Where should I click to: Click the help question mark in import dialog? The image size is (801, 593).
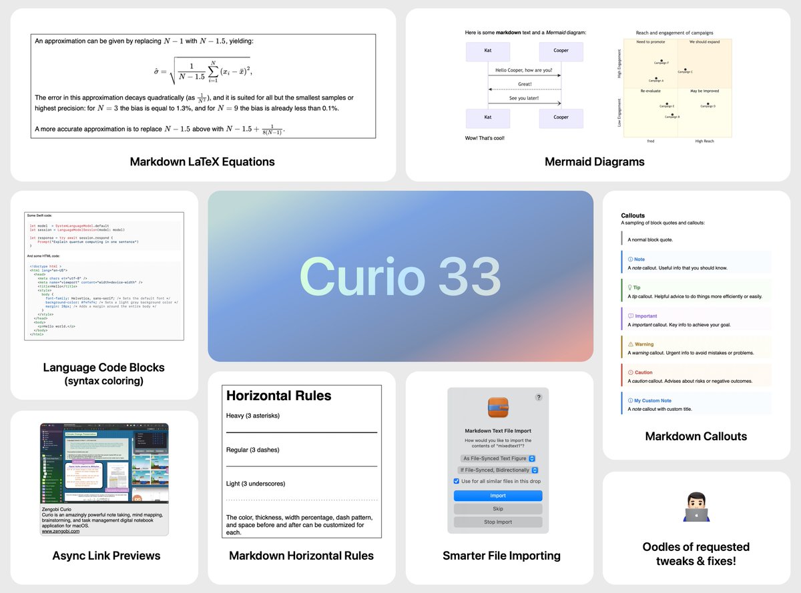point(539,397)
